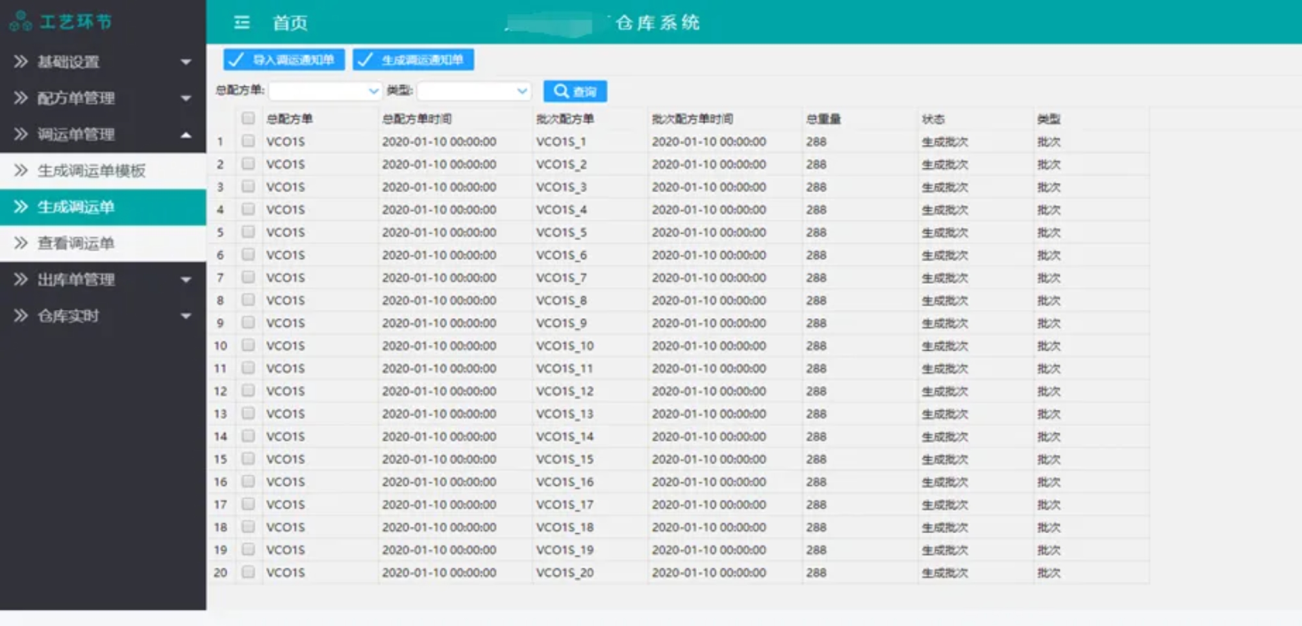The image size is (1302, 626).
Task: Click chevron icon beside 查看调运单
Action: (21, 244)
